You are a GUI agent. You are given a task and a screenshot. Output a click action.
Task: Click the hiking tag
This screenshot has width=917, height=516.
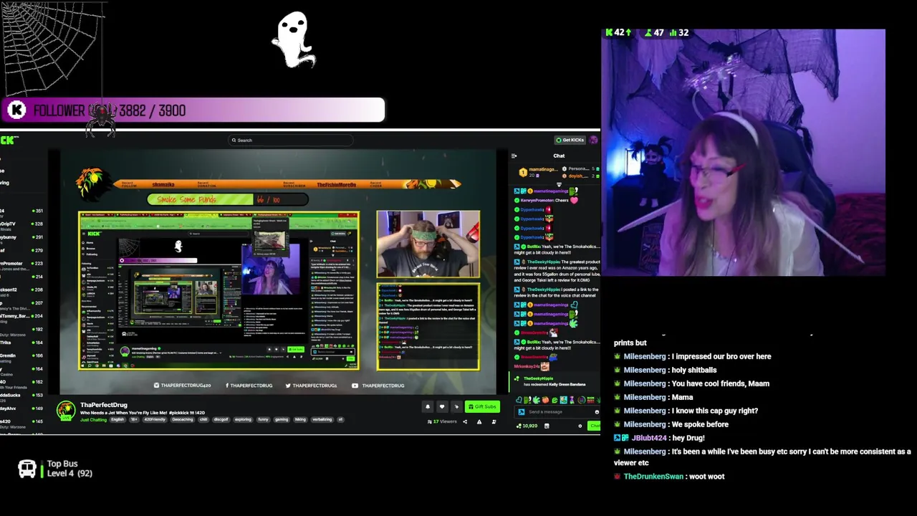301,420
